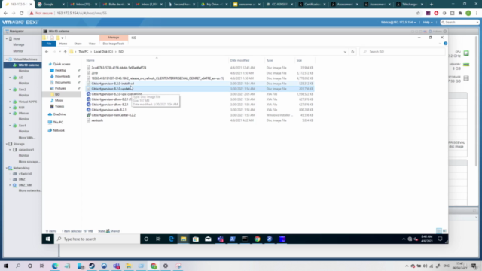This screenshot has height=271, width=482.
Task: Open Pictures in Quick access
Action: click(x=60, y=88)
